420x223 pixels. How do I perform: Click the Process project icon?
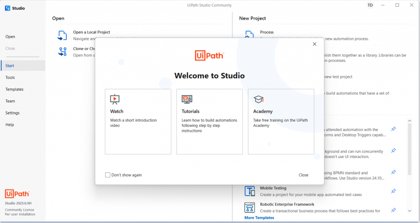249,34
